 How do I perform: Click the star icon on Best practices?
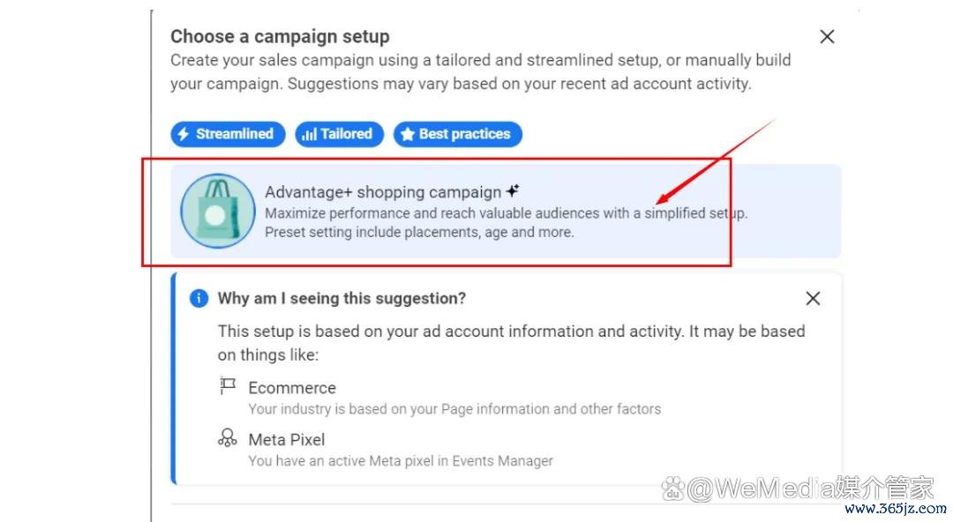tap(408, 134)
